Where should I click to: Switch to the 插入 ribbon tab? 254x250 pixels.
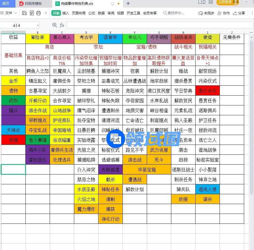coord(65,13)
